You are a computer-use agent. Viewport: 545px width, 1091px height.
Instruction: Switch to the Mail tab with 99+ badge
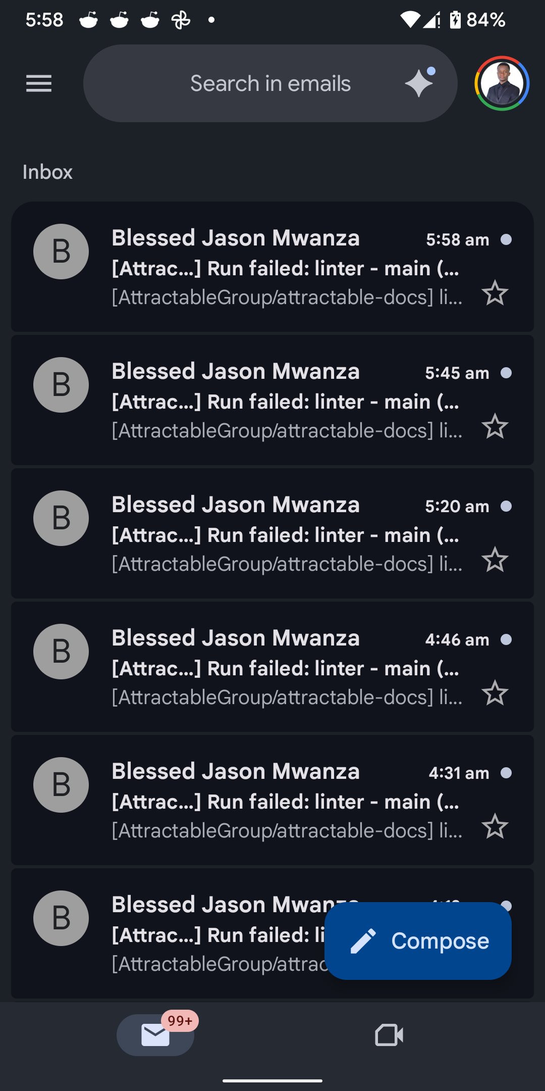[155, 1035]
